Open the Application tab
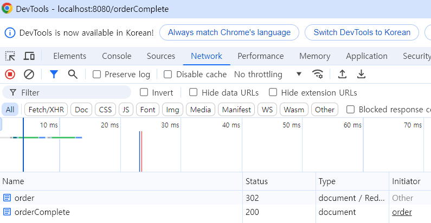431x223 pixels. (x=366, y=56)
